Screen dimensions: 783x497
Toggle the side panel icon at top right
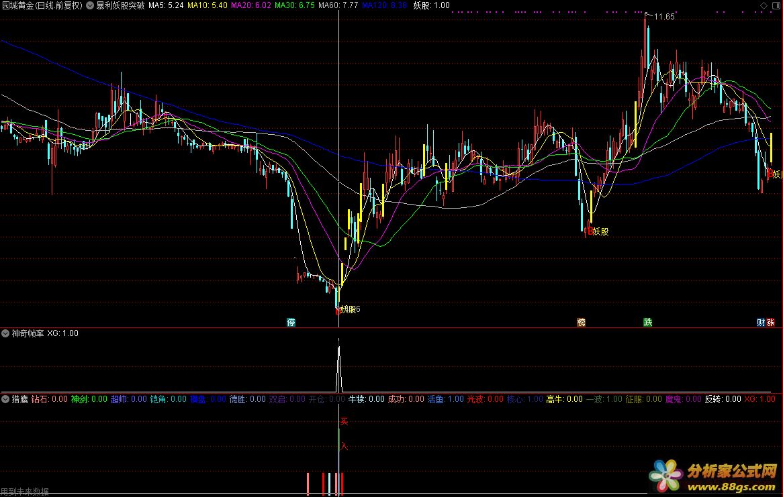coord(776,5)
